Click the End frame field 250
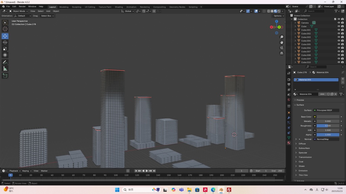 (x=277, y=171)
